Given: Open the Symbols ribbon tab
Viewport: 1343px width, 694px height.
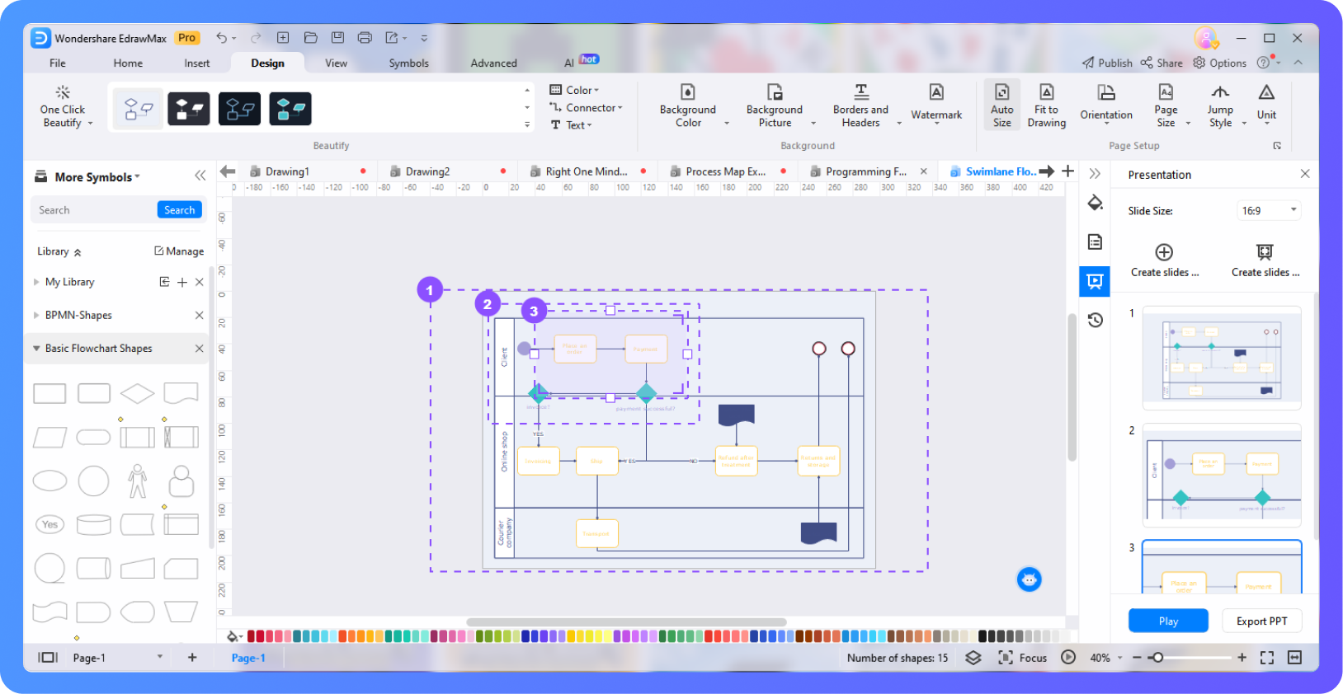Looking at the screenshot, I should 409,63.
